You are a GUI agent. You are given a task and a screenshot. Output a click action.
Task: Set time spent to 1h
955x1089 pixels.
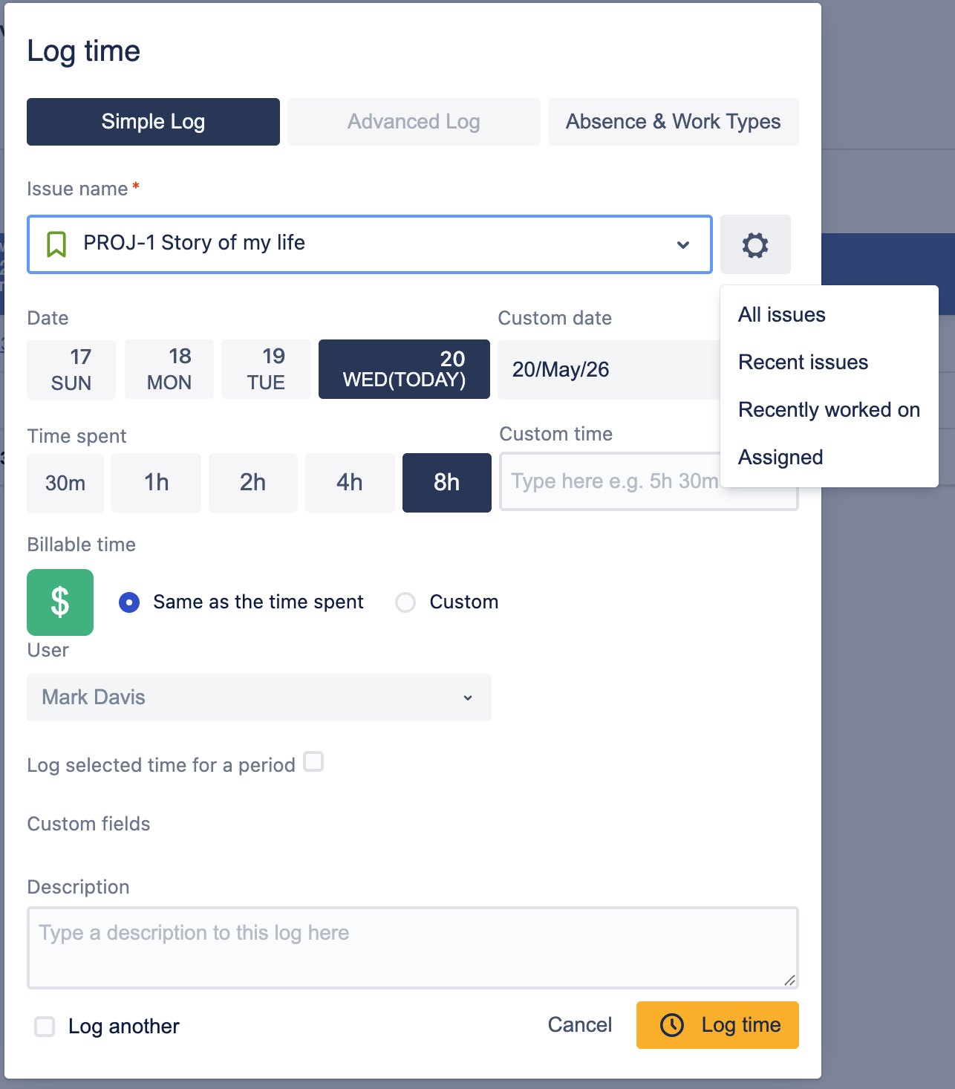tap(156, 483)
